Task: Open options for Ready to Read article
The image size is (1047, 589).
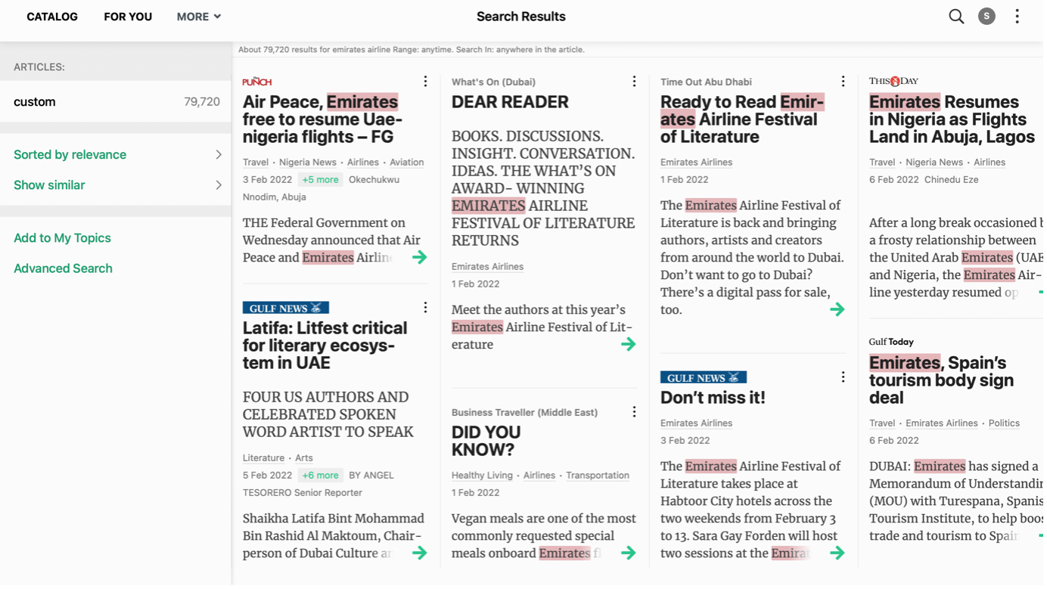Action: click(843, 82)
